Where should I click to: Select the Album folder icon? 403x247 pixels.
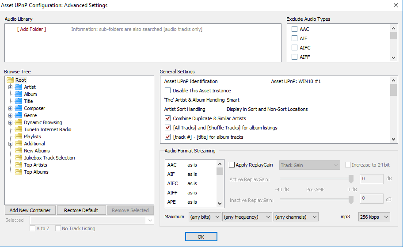pos(19,94)
